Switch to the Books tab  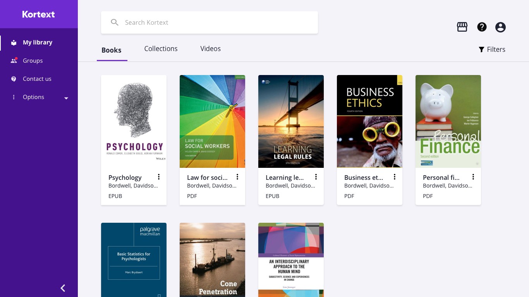[x=112, y=50]
